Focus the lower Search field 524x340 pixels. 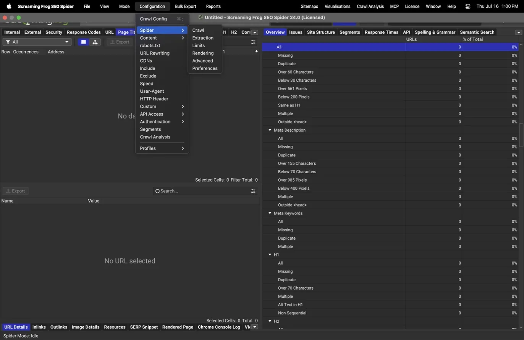coord(205,191)
